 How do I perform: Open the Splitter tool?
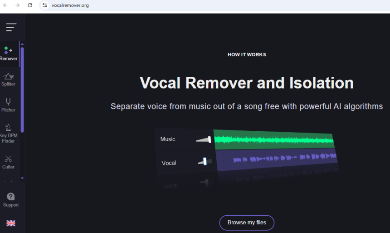click(x=8, y=79)
